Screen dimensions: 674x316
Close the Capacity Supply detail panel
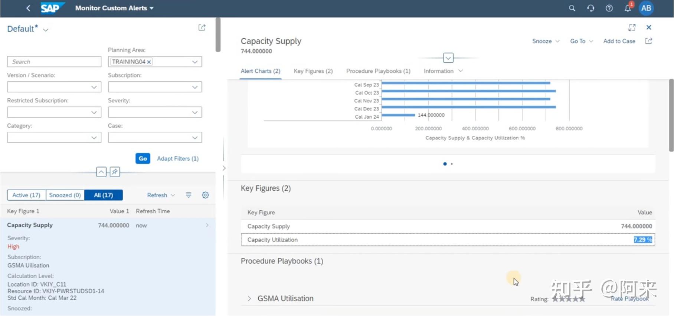tap(649, 27)
